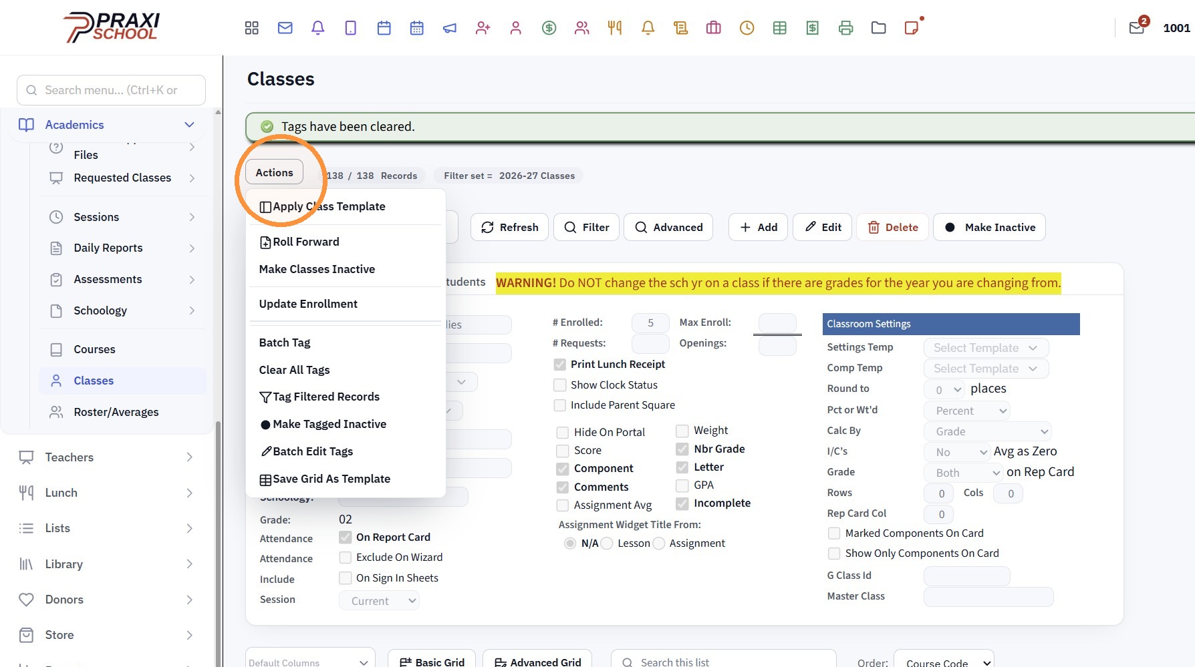The width and height of the screenshot is (1195, 667).
Task: Toggle the GPA checkbox
Action: (x=682, y=485)
